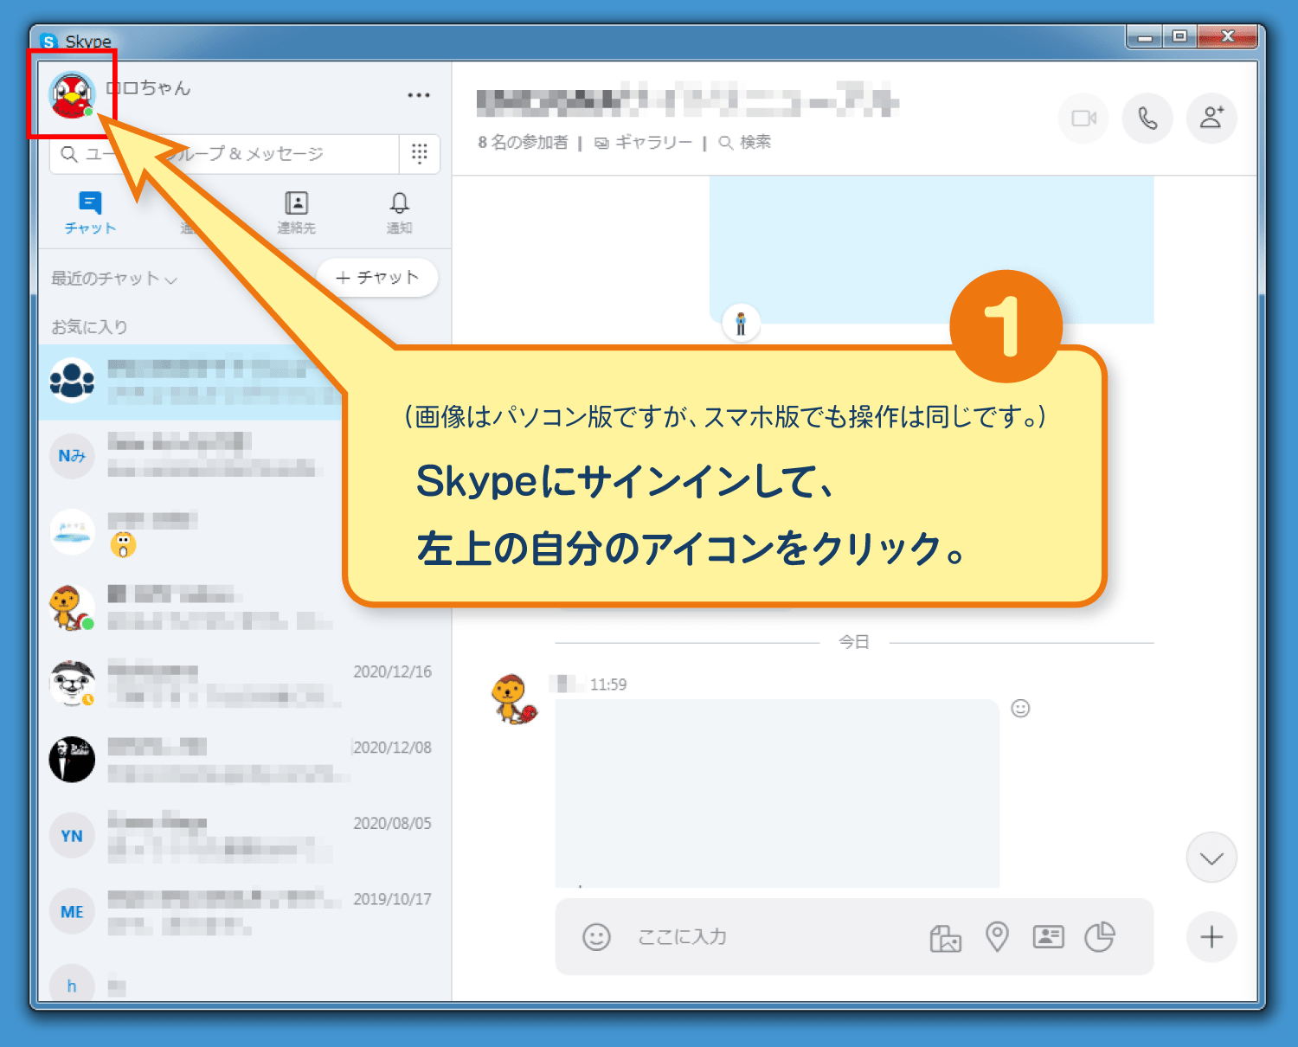This screenshot has width=1298, height=1047.
Task: Share your location
Action: click(x=997, y=936)
